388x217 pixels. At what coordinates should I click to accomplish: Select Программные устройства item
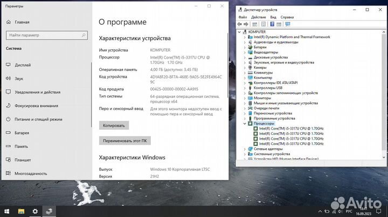pyautogui.click(x=274, y=118)
